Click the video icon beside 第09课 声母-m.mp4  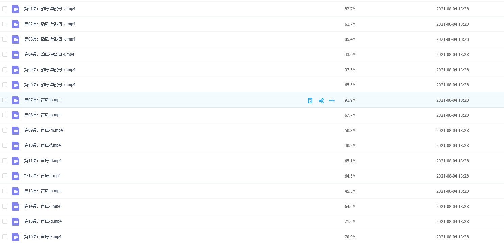pyautogui.click(x=16, y=131)
